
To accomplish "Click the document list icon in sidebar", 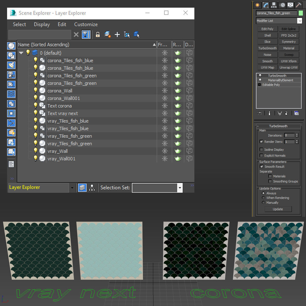I will tap(11, 164).
